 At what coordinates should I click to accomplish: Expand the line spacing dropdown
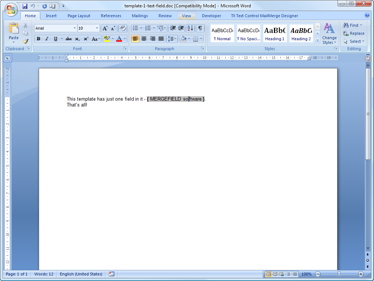(x=175, y=39)
